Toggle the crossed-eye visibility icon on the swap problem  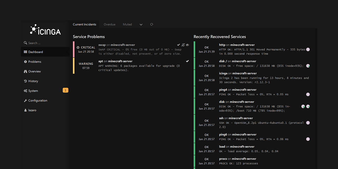pyautogui.click(x=187, y=45)
